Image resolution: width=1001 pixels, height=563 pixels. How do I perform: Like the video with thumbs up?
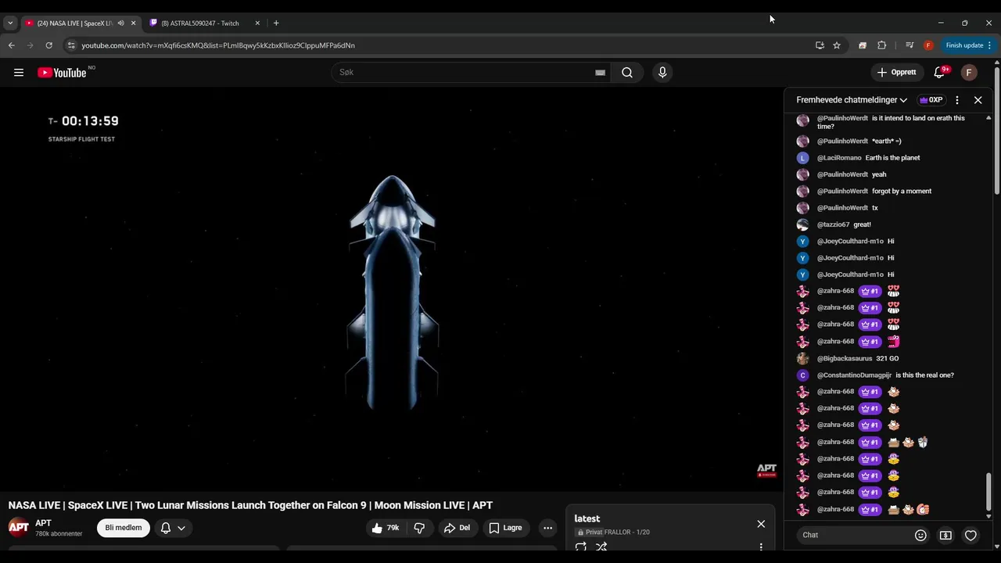[x=386, y=528]
